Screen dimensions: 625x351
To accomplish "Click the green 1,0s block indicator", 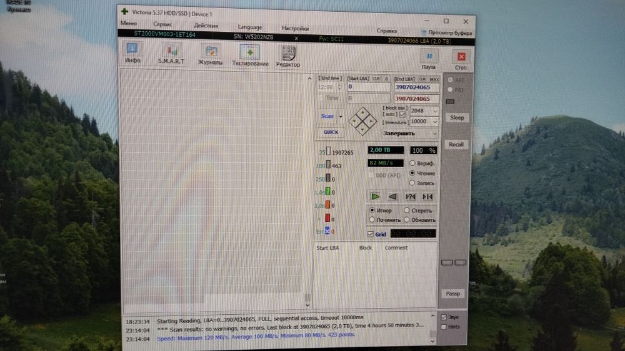I will point(327,191).
